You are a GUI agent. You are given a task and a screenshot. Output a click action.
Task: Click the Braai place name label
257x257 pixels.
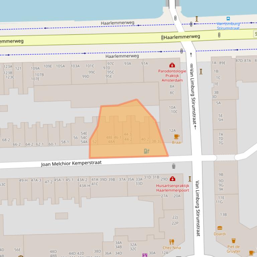pyautogui.click(x=176, y=142)
